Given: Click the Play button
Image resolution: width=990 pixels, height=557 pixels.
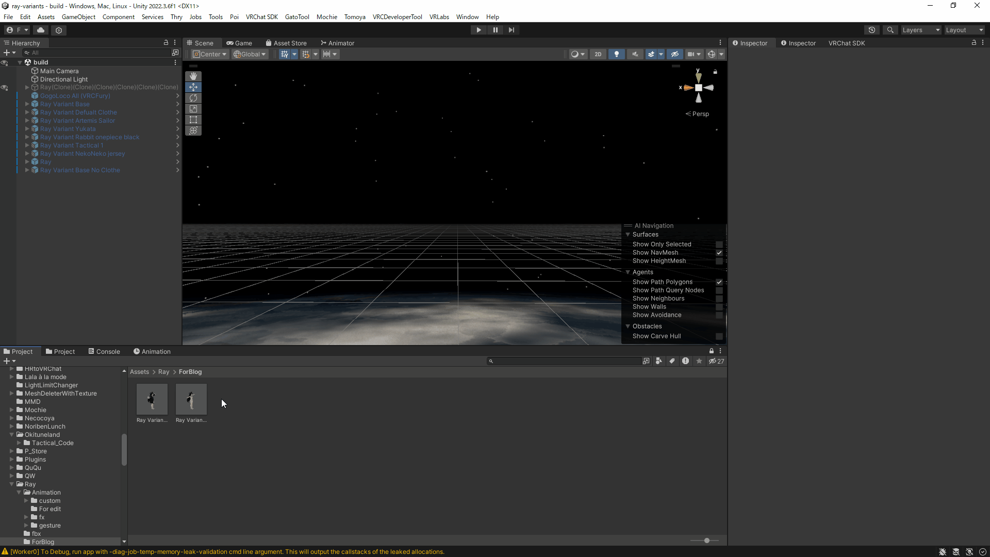Looking at the screenshot, I should [x=478, y=30].
